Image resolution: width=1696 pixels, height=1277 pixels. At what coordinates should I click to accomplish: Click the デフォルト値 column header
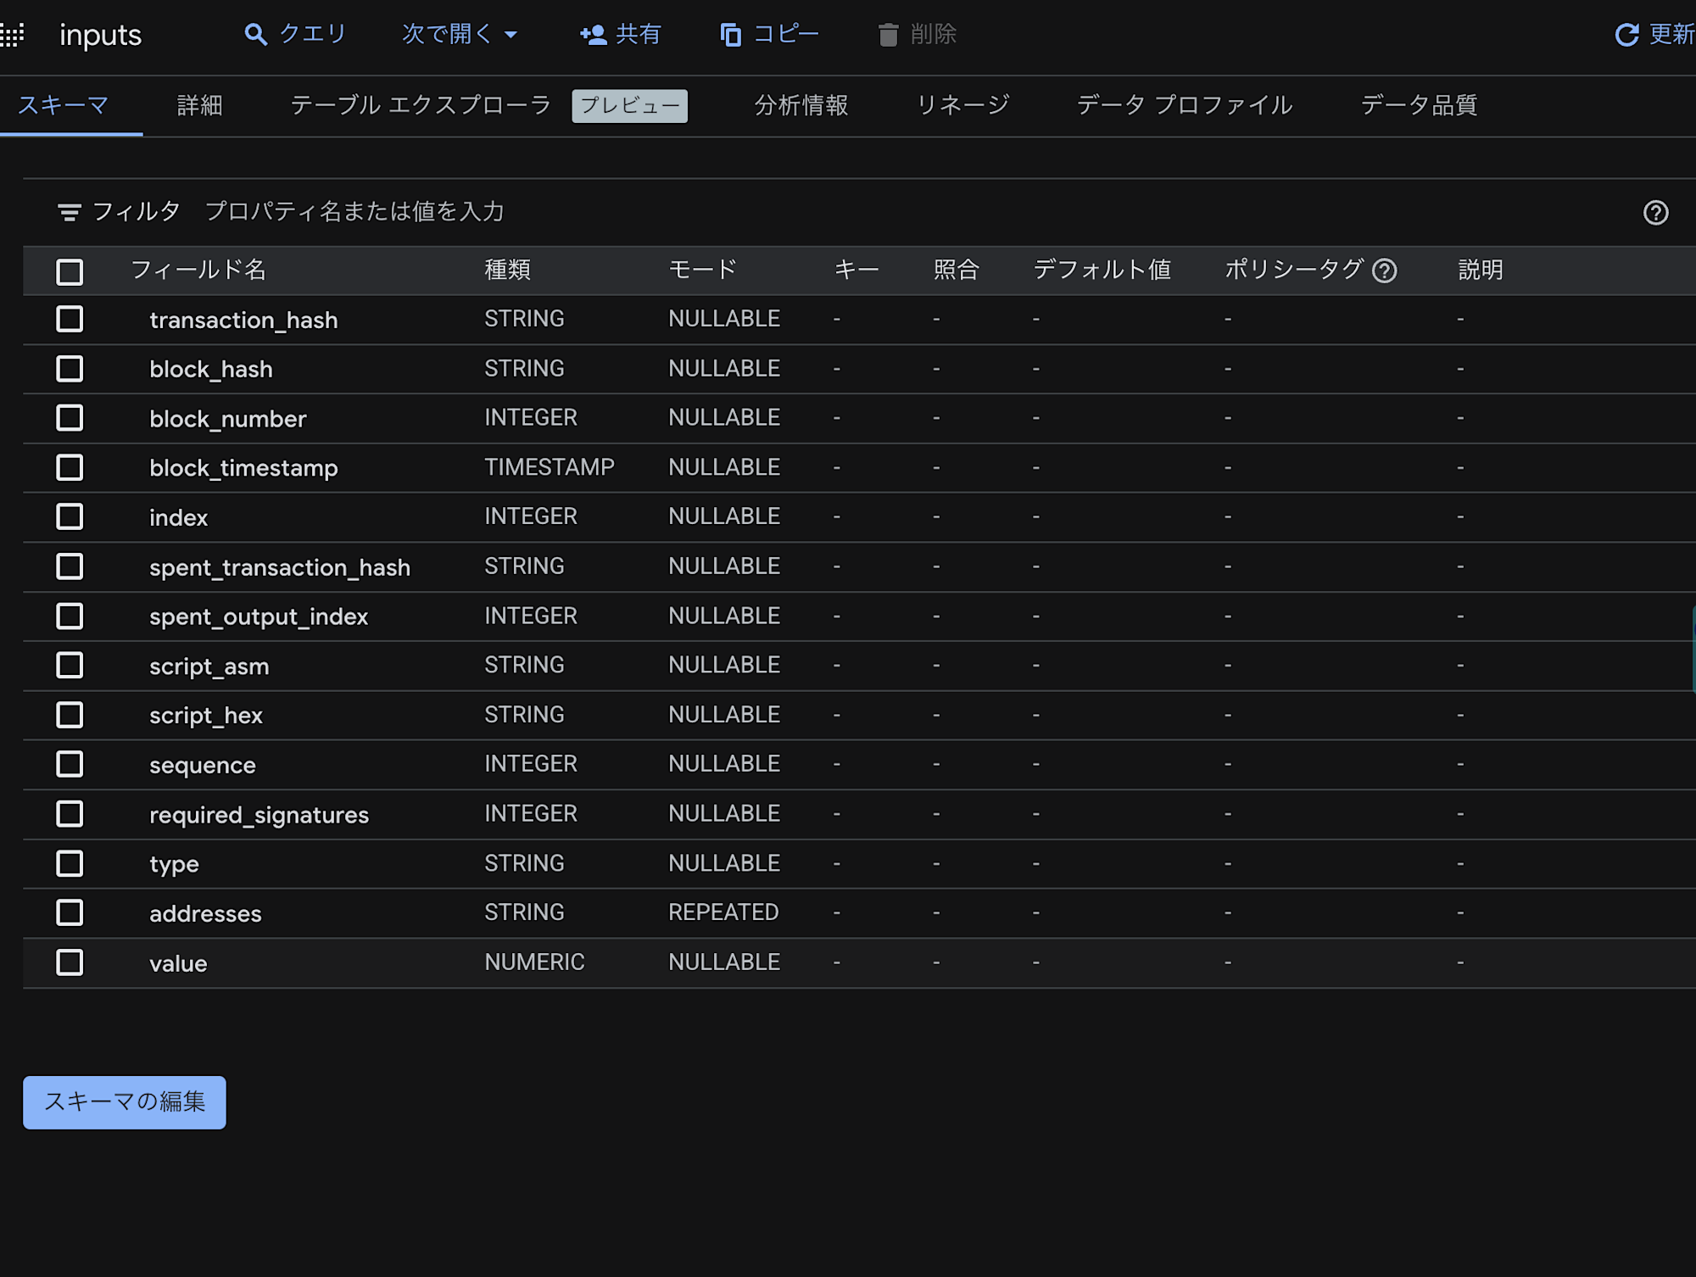1102,270
